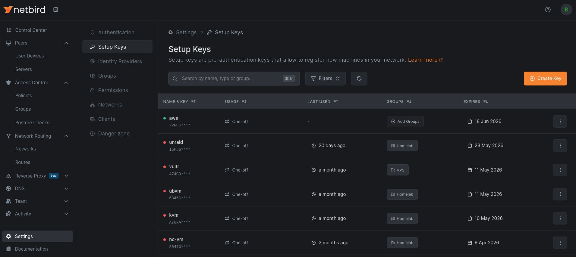Sort by Expires column icon
The height and width of the screenshot is (257, 576).
tap(486, 102)
